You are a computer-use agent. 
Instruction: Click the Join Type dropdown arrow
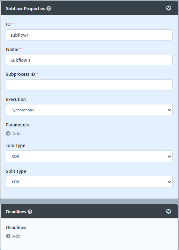tap(169, 156)
